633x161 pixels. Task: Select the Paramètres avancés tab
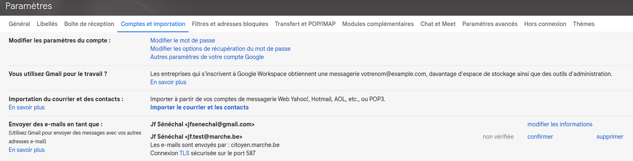click(x=490, y=24)
